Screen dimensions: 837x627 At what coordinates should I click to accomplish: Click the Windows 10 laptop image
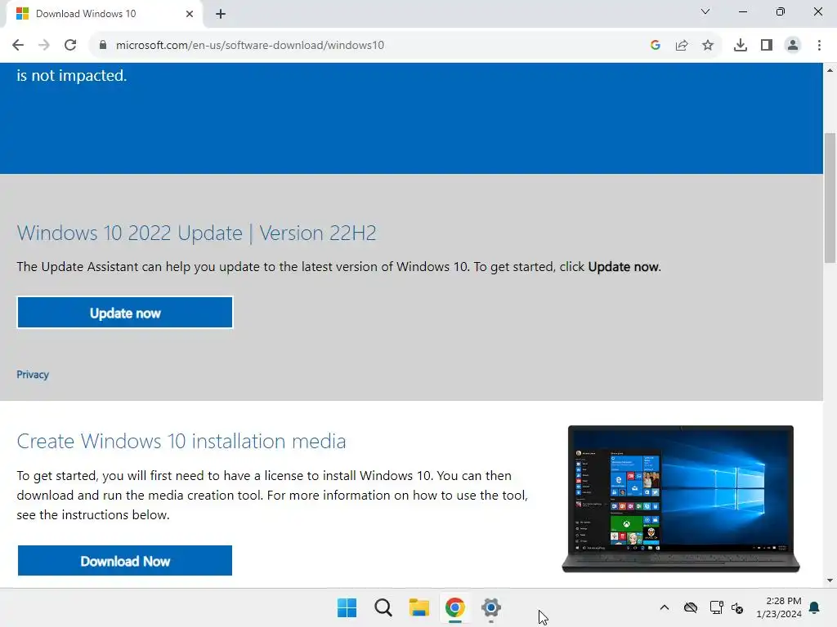click(681, 499)
